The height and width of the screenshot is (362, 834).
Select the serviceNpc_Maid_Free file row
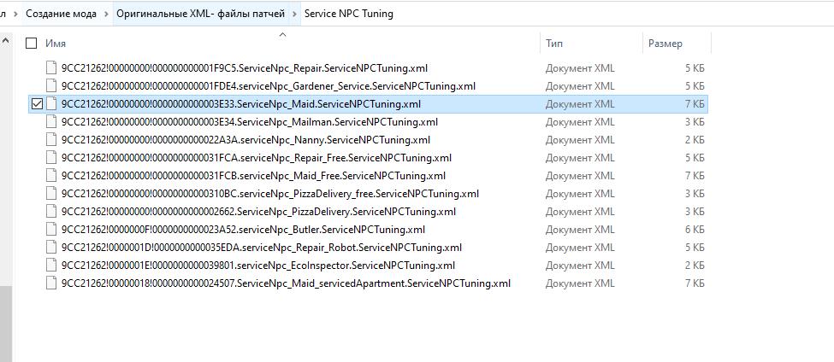[256, 176]
